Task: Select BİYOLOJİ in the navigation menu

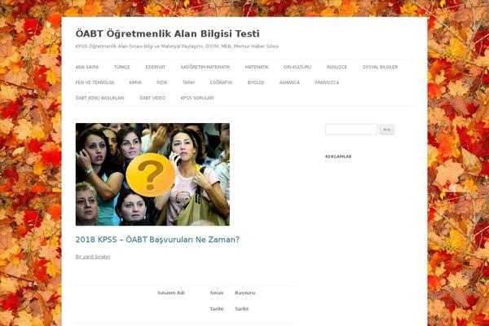Action: point(256,82)
